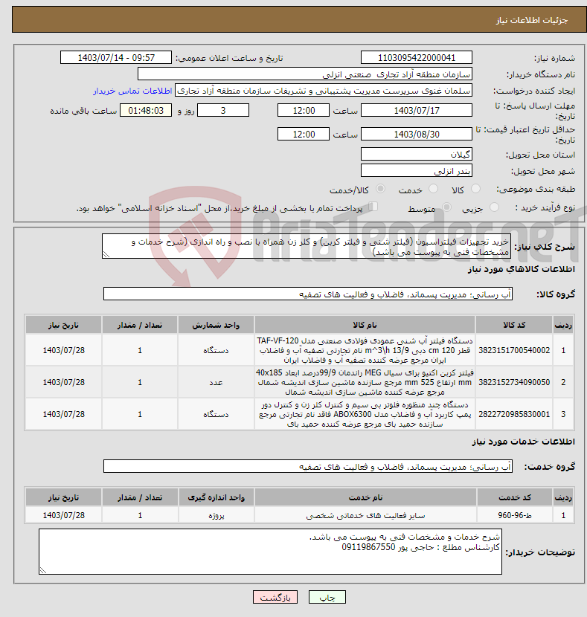Click the delivery city field بندر انزلی

point(416,170)
